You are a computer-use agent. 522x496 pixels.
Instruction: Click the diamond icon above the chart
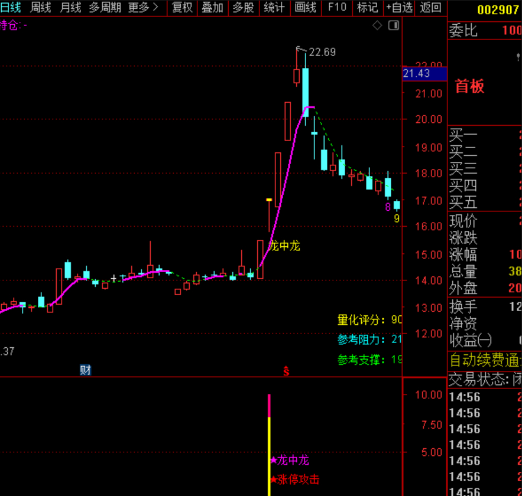[x=377, y=25]
